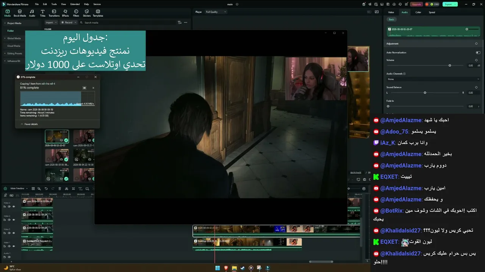Click the Upgrade button
Screen dimensions: 485x272
(416, 4)
